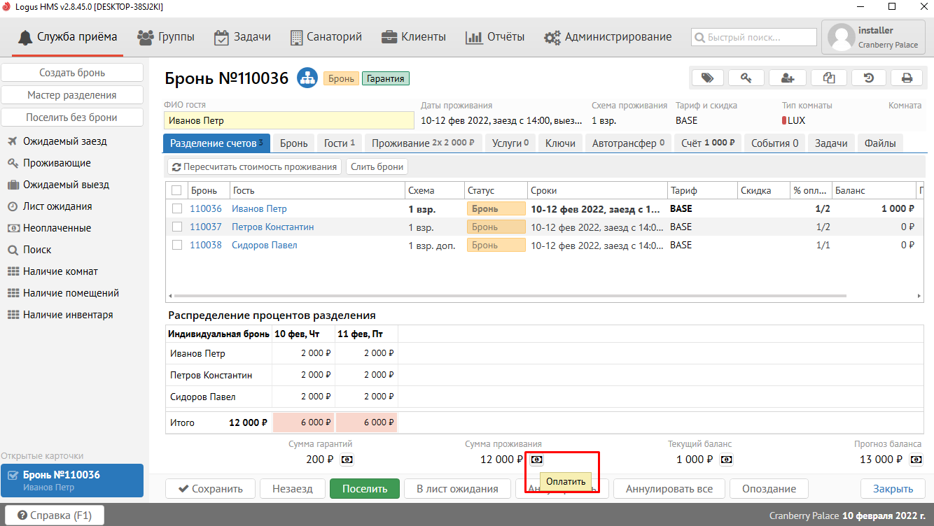Open the Услуги tab
934x526 pixels.
click(509, 143)
